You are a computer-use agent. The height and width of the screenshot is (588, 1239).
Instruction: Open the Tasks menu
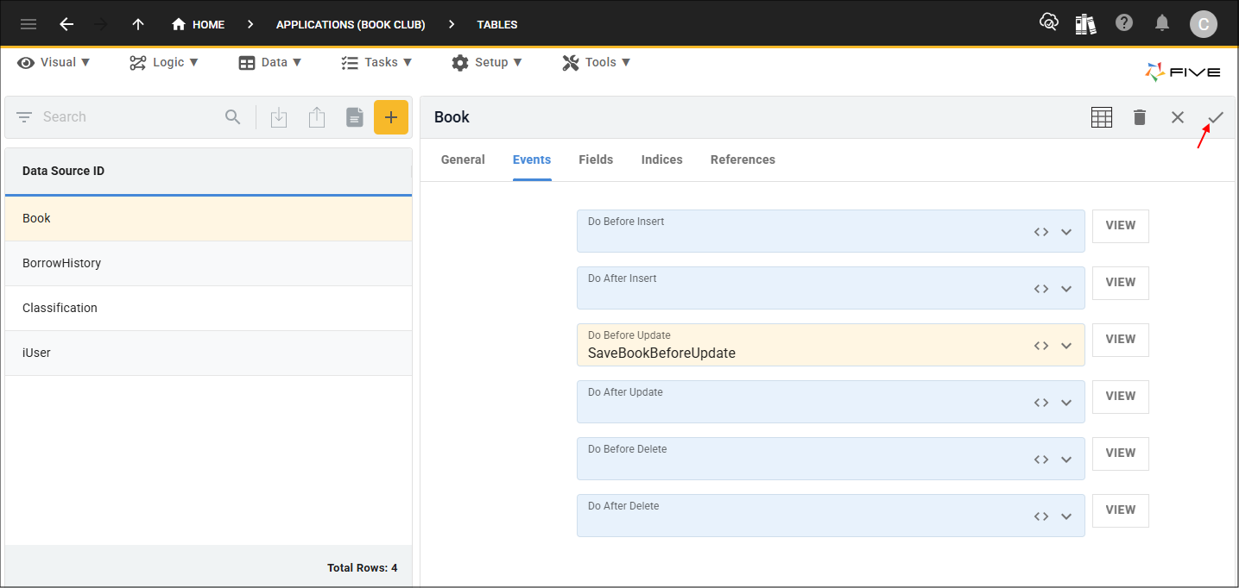click(x=376, y=62)
